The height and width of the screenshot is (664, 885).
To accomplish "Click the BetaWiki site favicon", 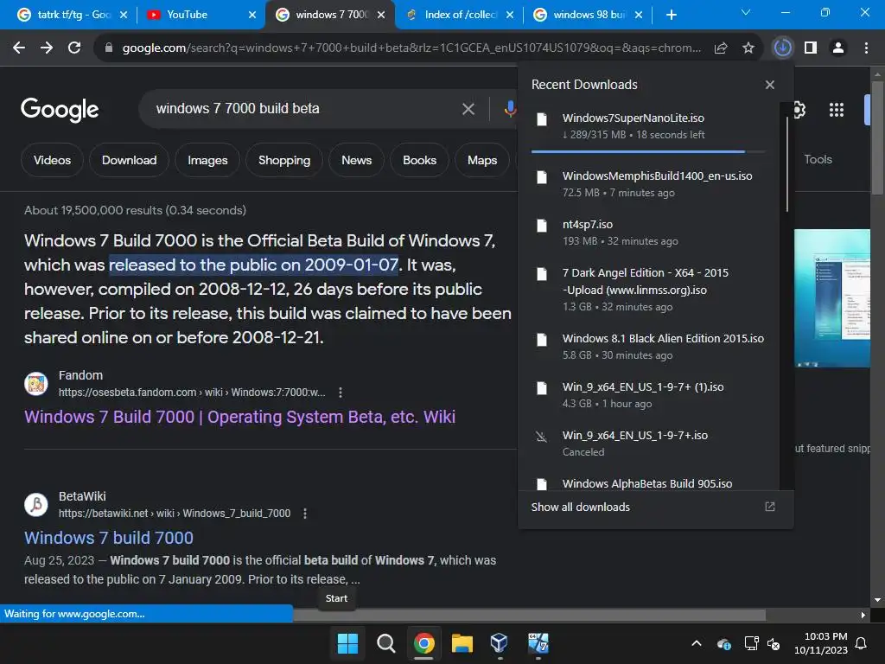I will [36, 505].
